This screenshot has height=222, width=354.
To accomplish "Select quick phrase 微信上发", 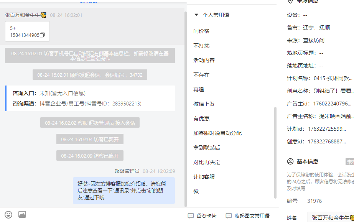I will pyautogui.click(x=204, y=104).
